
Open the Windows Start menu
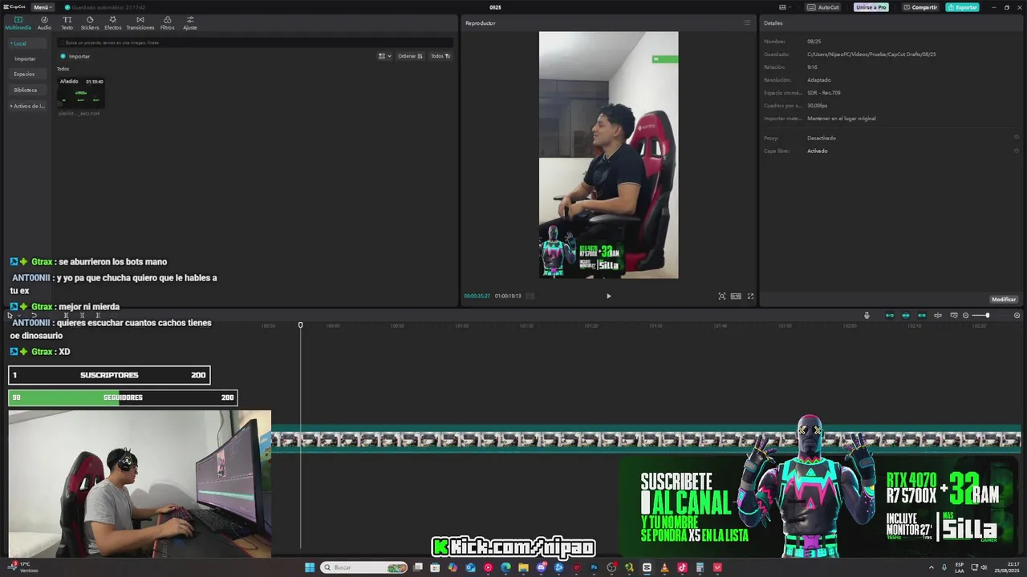coord(310,567)
